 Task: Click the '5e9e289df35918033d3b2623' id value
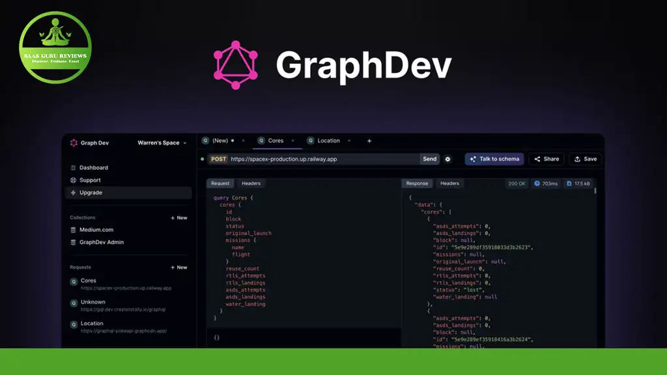[490, 247]
